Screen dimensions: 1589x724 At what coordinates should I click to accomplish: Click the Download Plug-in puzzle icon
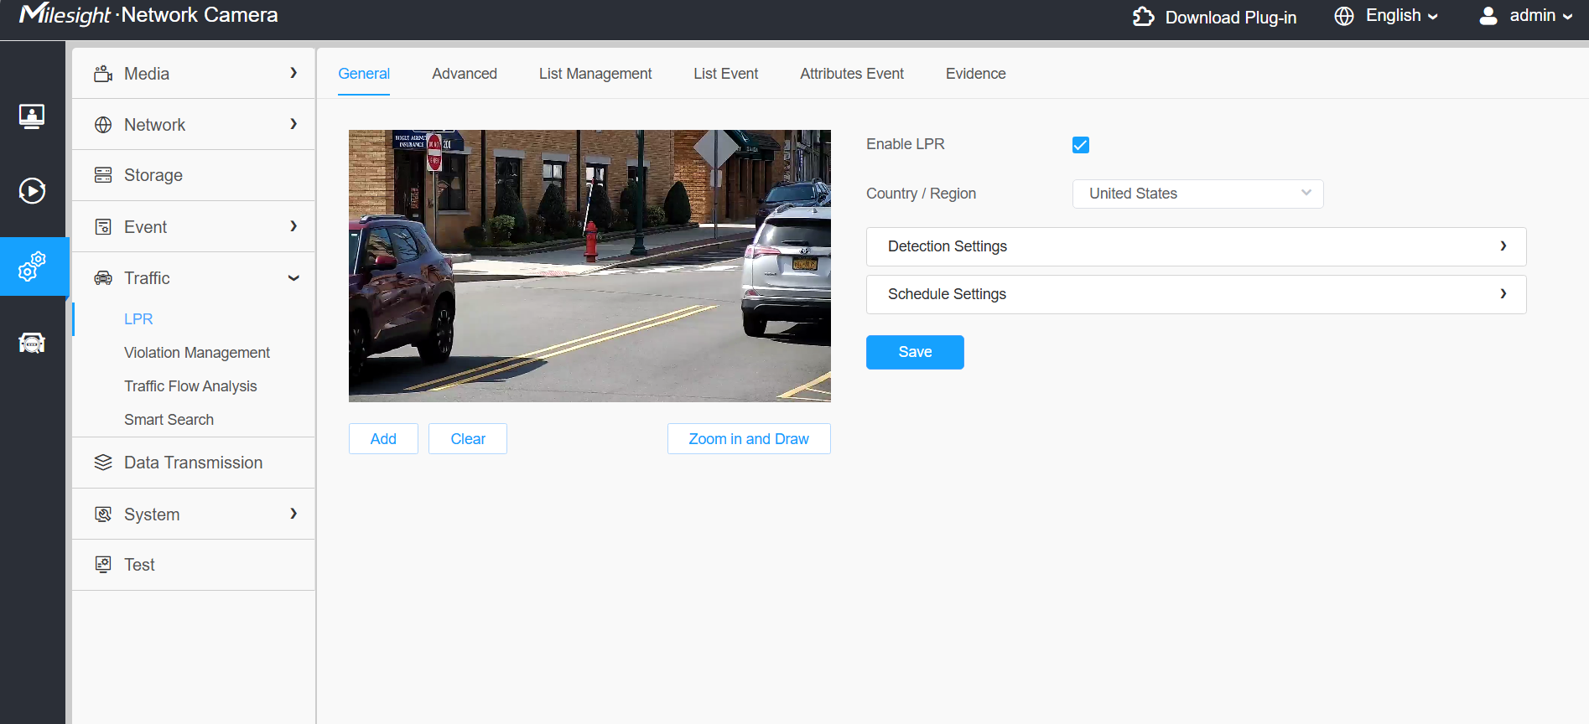[x=1144, y=17]
